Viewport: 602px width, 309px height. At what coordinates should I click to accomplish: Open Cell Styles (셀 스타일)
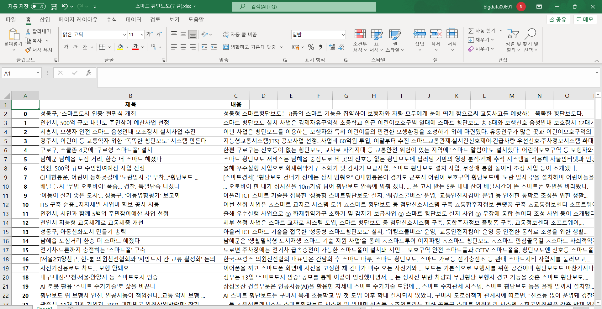[x=394, y=40]
